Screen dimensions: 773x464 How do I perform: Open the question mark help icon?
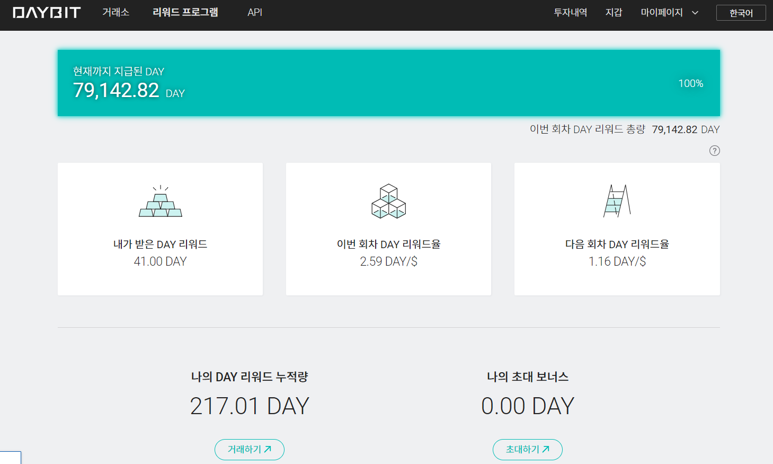click(715, 151)
